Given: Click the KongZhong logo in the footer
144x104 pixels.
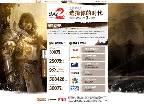Looking at the screenshot, I should pos(41,100).
